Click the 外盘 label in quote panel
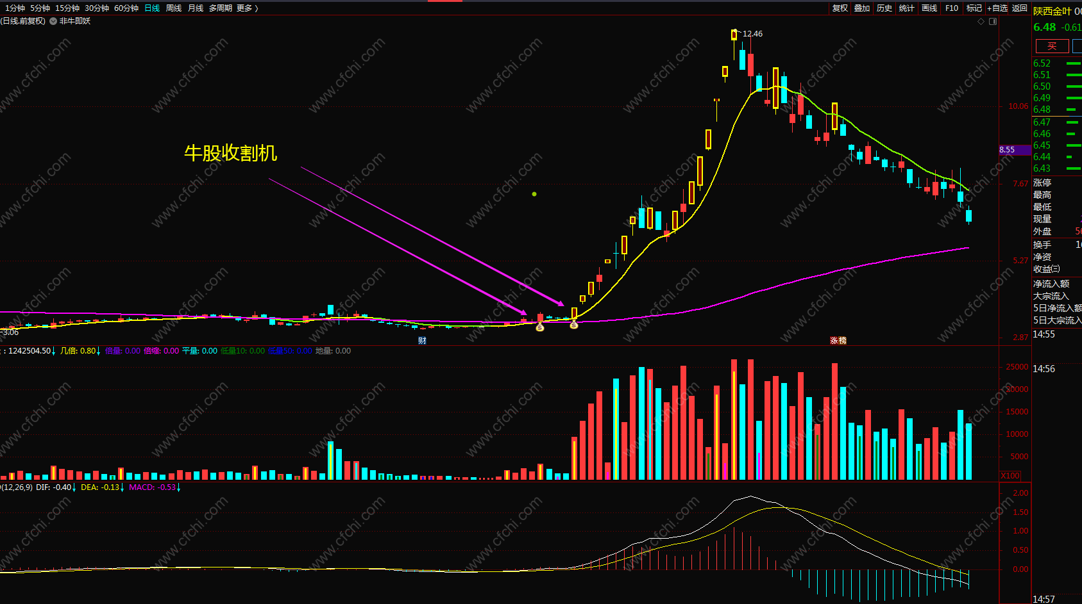 (1042, 232)
